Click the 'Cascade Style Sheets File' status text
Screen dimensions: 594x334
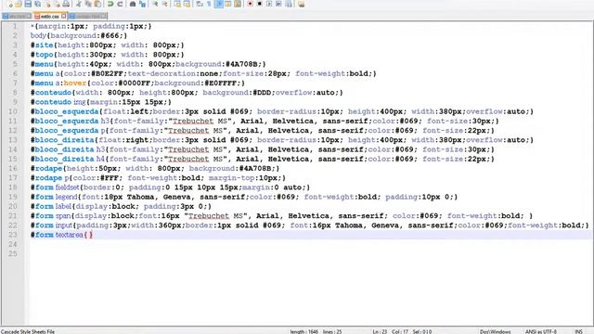28,331
